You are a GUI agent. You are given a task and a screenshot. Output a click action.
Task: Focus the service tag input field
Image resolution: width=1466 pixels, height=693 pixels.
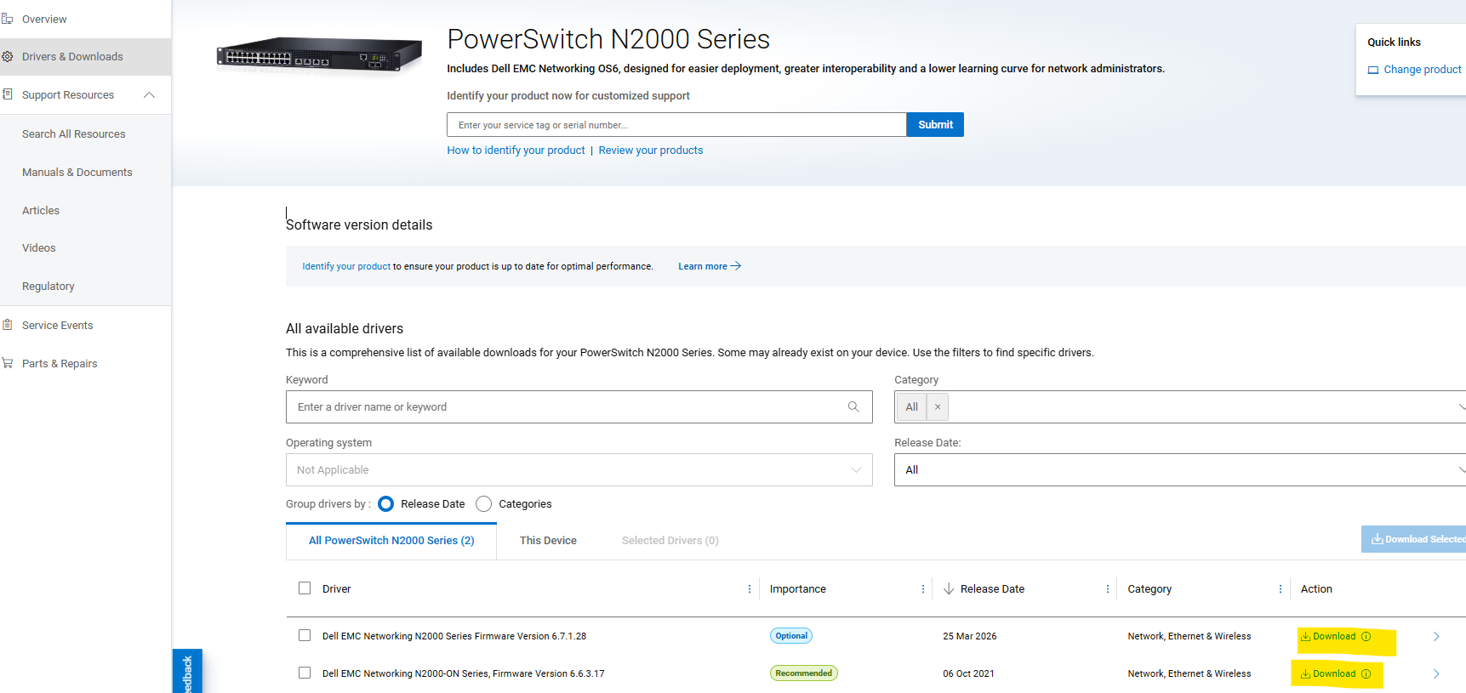pyautogui.click(x=676, y=125)
